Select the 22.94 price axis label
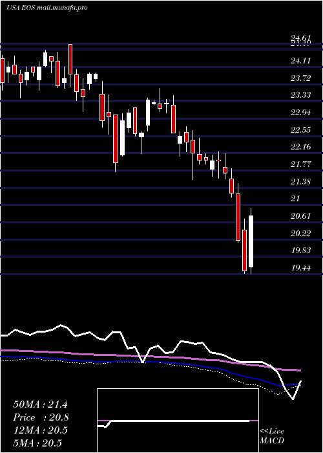This screenshot has height=453, width=323. 301,113
